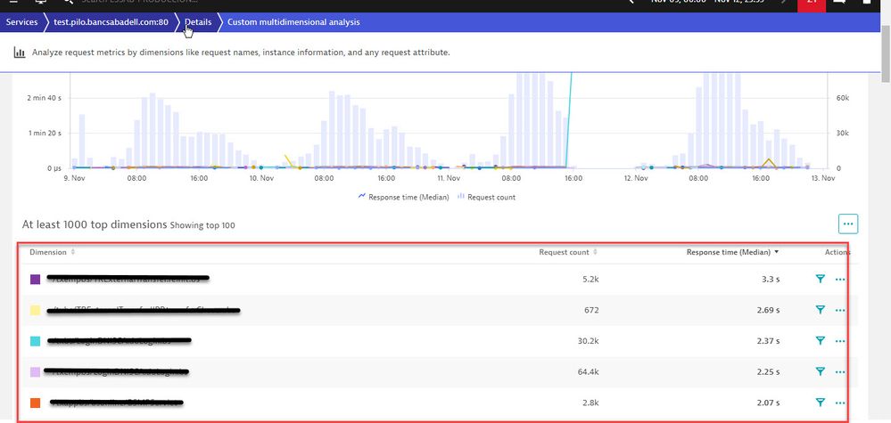
Task: Click the 'Showing top 100' text
Action: (202, 225)
